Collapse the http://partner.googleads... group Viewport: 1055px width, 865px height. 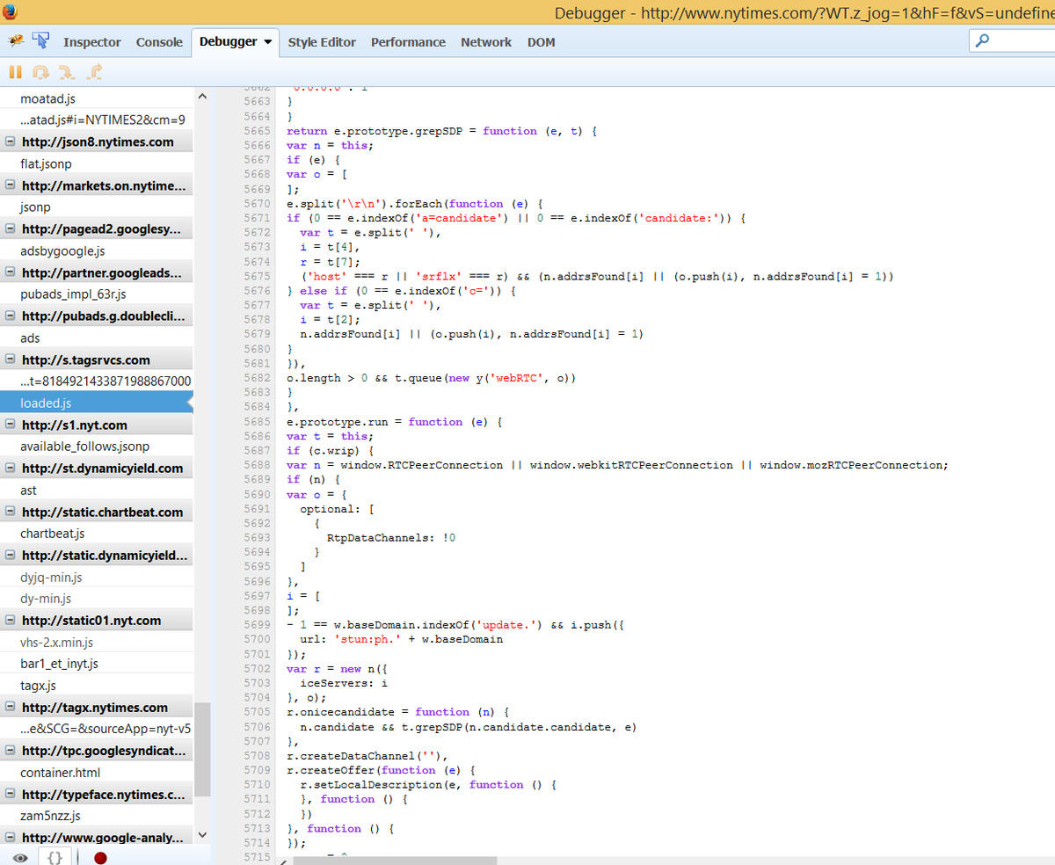11,273
